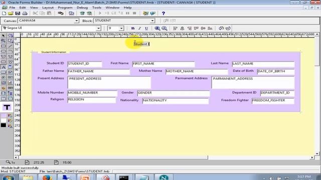Screen dimensions: 321x180
Task: Click the vertical scrollbar down arrow
Action: 317,153
